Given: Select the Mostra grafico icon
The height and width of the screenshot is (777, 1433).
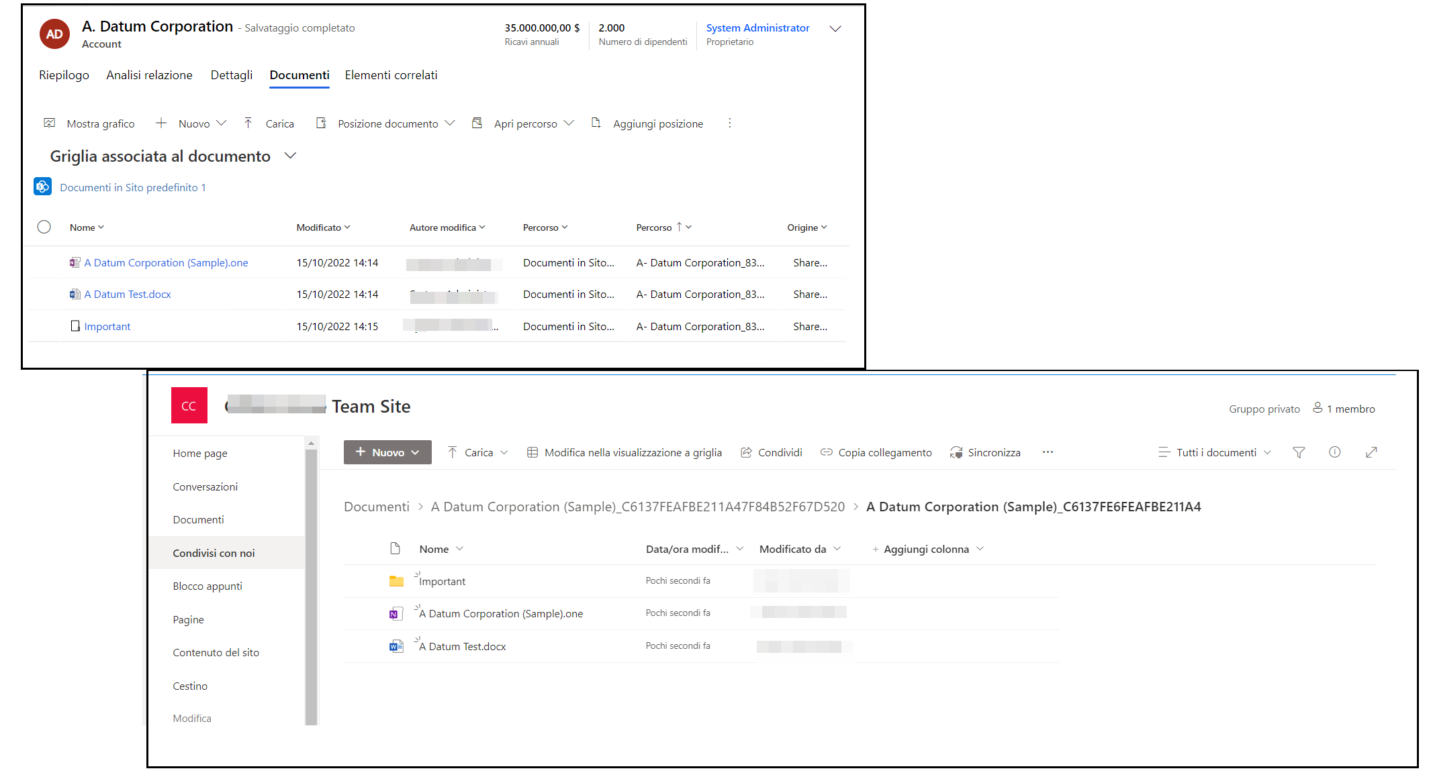Looking at the screenshot, I should (50, 123).
